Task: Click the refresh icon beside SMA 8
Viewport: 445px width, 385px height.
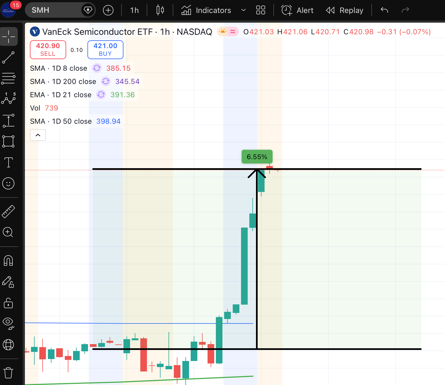Action: point(97,68)
